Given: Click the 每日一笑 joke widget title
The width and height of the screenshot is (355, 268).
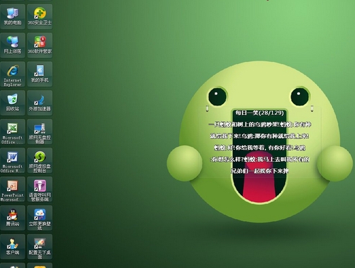Looking at the screenshot, I should (x=259, y=113).
